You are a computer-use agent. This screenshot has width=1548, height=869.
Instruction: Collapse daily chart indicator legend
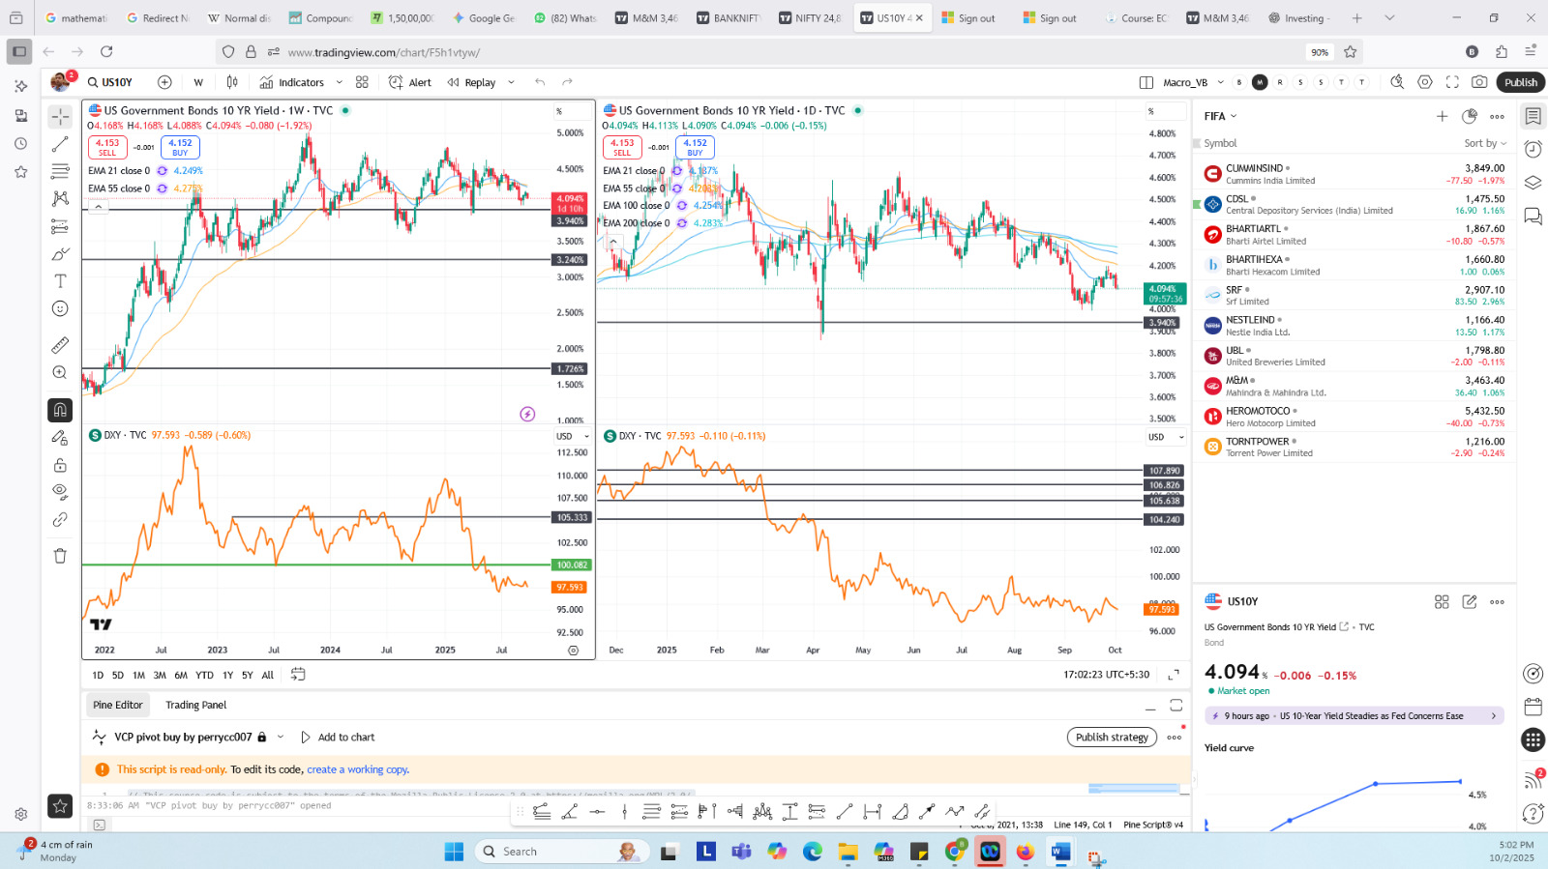pos(612,242)
